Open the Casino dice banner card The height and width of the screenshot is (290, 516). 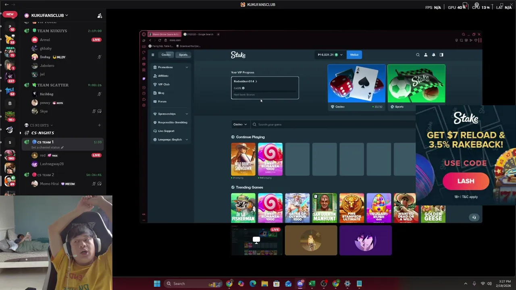click(x=356, y=84)
